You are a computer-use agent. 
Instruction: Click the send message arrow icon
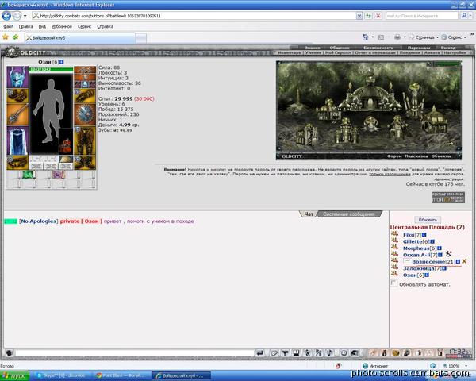pos(260,353)
